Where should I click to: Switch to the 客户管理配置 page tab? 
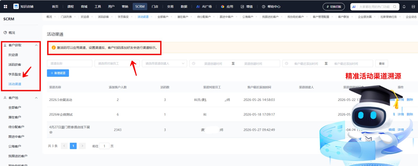(321, 17)
